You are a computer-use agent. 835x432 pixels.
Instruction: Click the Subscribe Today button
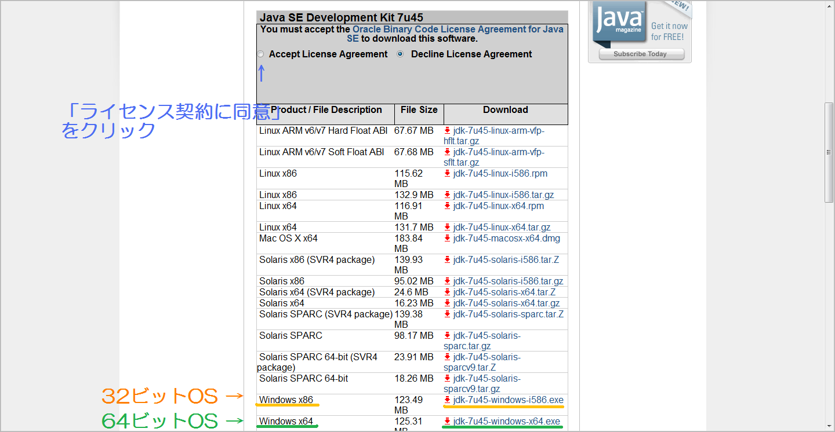click(x=641, y=54)
